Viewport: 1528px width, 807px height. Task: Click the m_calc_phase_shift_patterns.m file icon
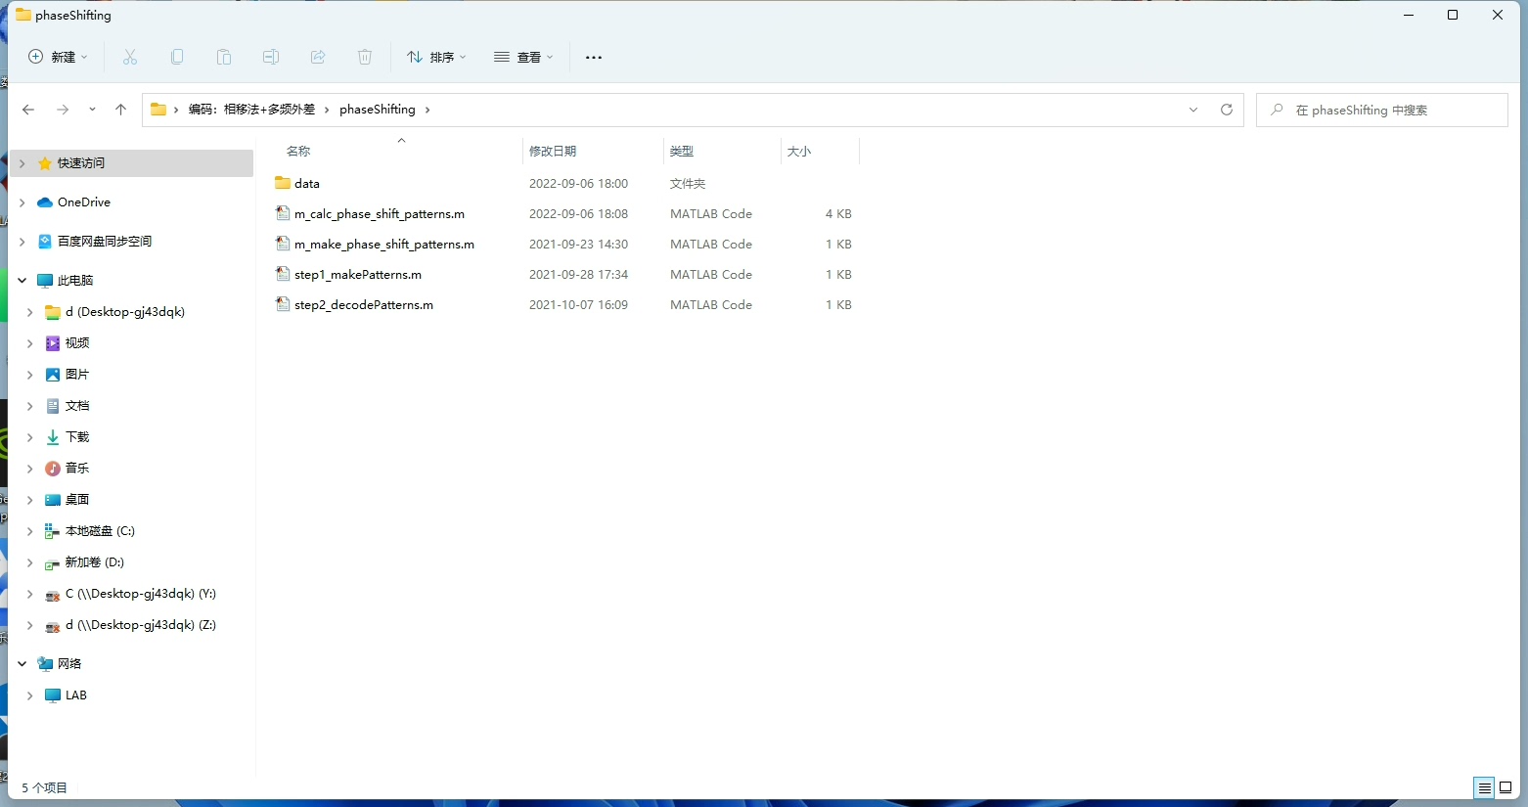pyautogui.click(x=283, y=213)
